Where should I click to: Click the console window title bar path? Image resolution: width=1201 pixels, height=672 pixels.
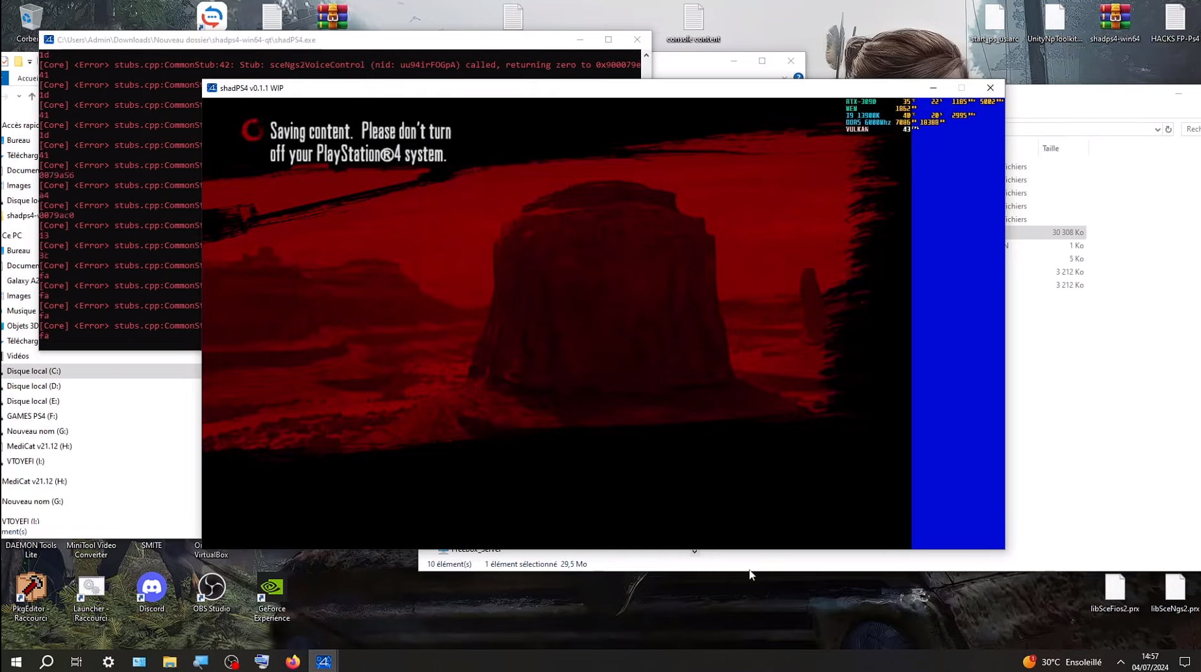186,40
